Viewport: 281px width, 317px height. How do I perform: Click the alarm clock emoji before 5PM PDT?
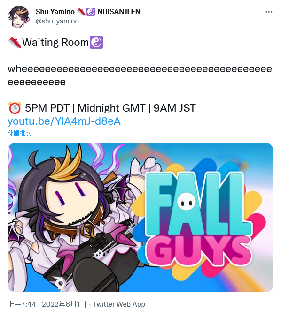coord(15,108)
